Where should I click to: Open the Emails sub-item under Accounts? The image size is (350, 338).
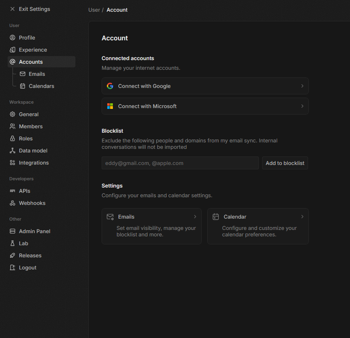click(x=46, y=74)
